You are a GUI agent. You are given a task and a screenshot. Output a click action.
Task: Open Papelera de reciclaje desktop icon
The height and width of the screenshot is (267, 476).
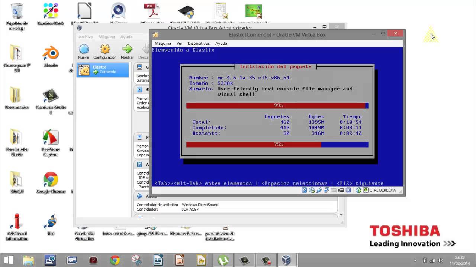pos(17,17)
